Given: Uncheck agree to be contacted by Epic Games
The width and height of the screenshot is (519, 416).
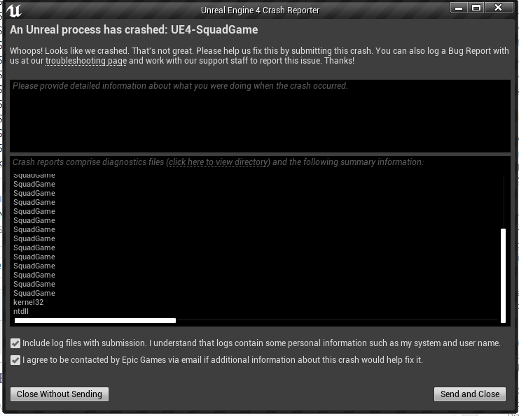Looking at the screenshot, I should (15, 360).
